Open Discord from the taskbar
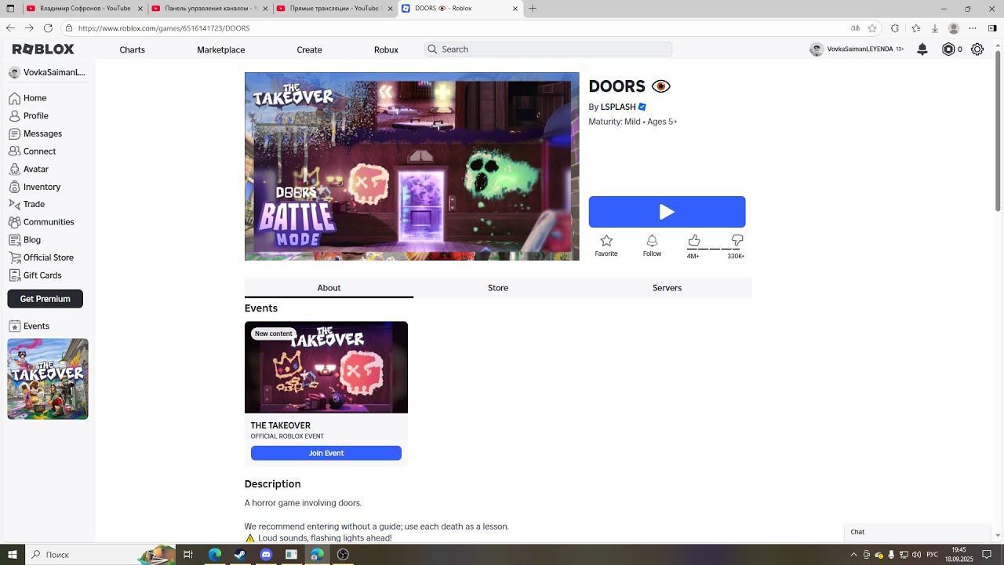Image resolution: width=1004 pixels, height=565 pixels. (x=266, y=554)
